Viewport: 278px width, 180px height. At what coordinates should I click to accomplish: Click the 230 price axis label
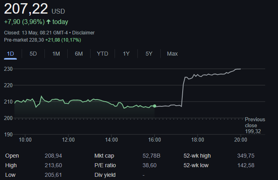(8, 69)
